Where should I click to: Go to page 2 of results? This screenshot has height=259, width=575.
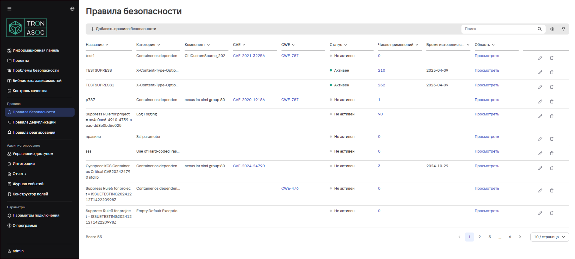click(480, 237)
